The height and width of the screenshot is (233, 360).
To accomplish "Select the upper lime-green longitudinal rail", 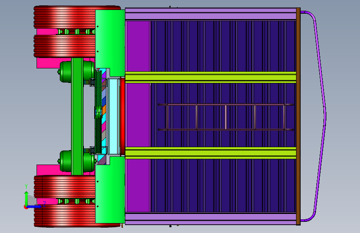I will click(x=211, y=77).
